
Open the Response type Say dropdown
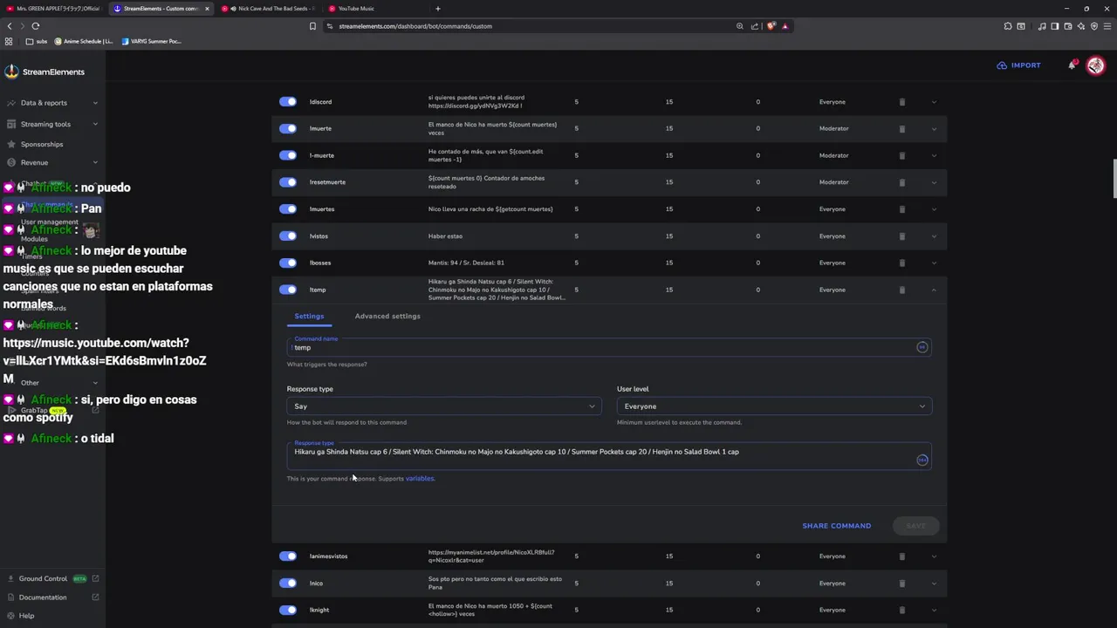[443, 406]
